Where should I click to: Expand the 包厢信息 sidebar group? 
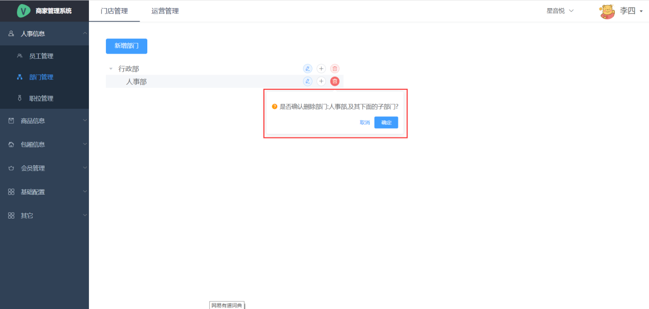85,145
